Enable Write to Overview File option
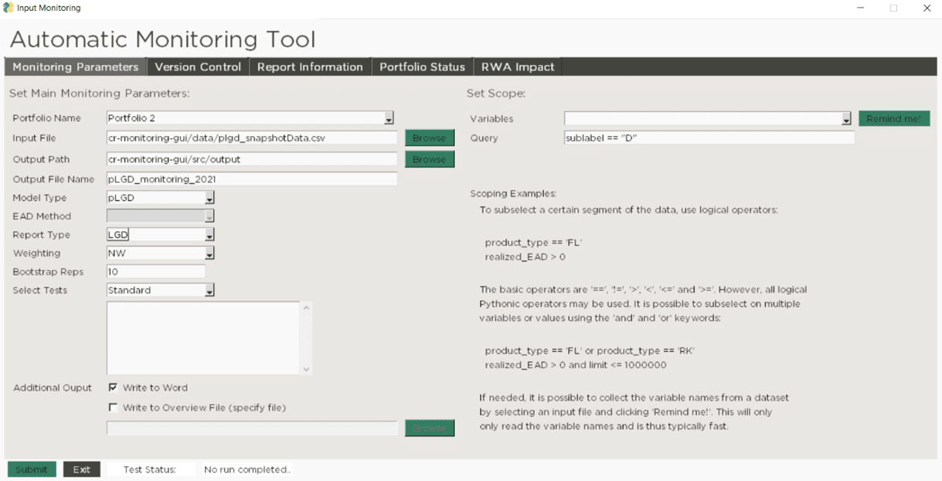This screenshot has height=481, width=942. point(114,408)
